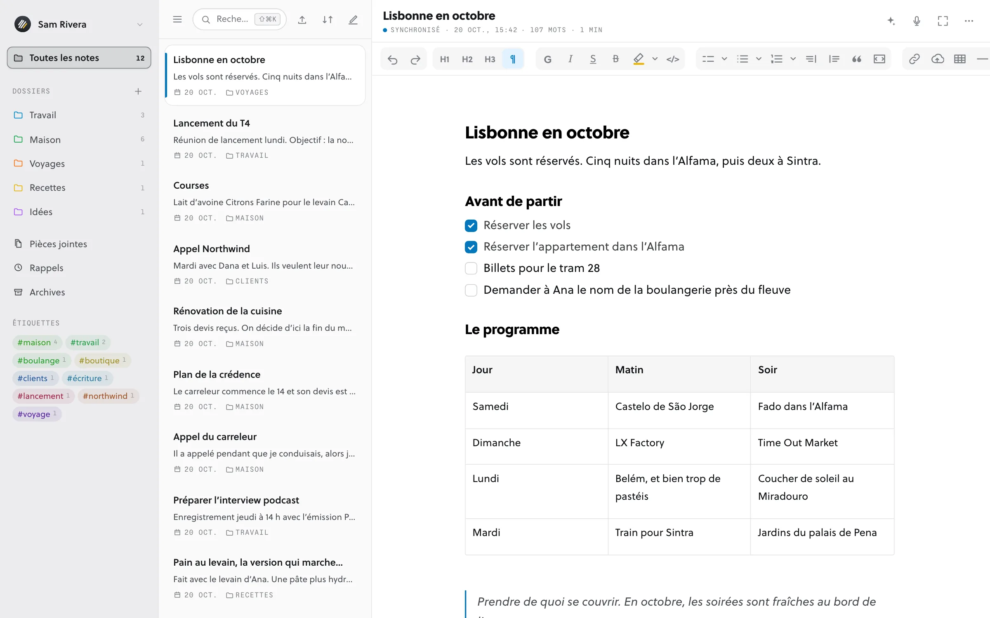Viewport: 990px width, 618px height.
Task: Open Pièces jointes section
Action: coord(79,244)
